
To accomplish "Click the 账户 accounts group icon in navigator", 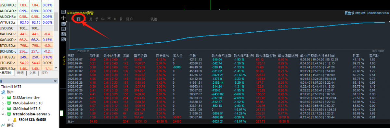I will pyautogui.click(x=4, y=92).
